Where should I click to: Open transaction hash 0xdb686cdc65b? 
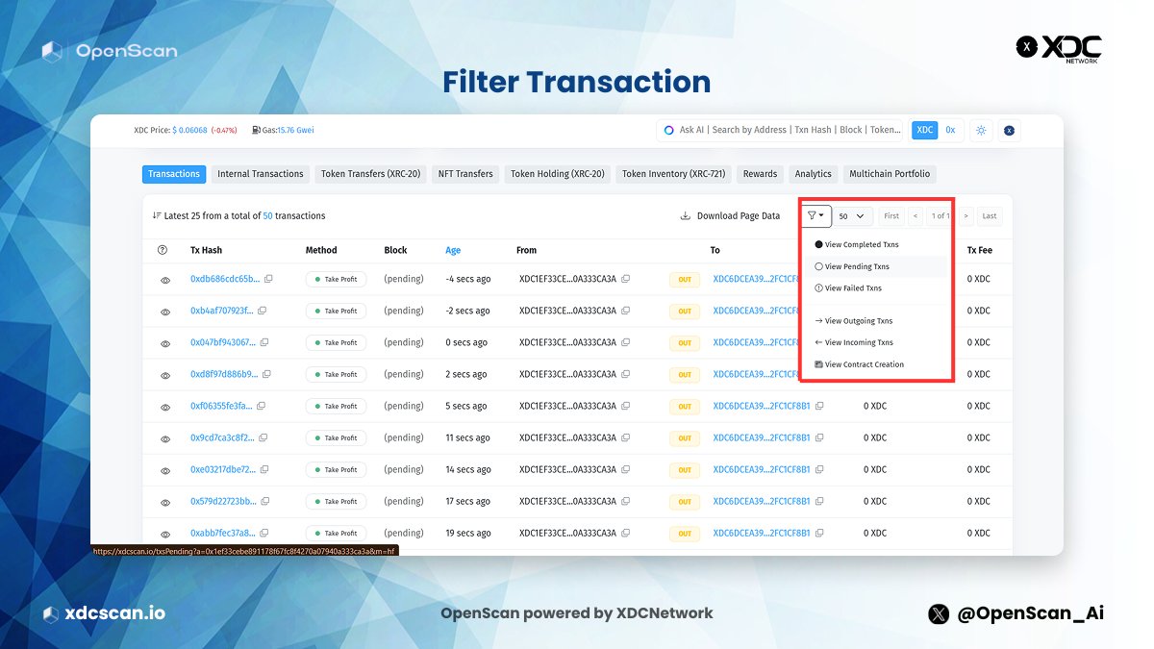point(225,279)
